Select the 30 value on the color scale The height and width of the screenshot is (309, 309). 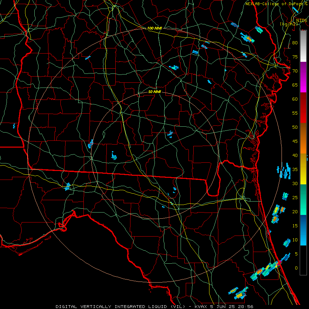(295, 184)
